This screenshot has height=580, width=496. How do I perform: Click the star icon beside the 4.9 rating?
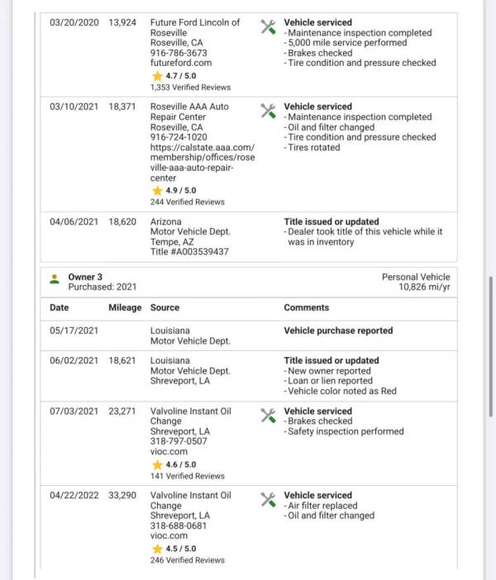[x=157, y=190]
